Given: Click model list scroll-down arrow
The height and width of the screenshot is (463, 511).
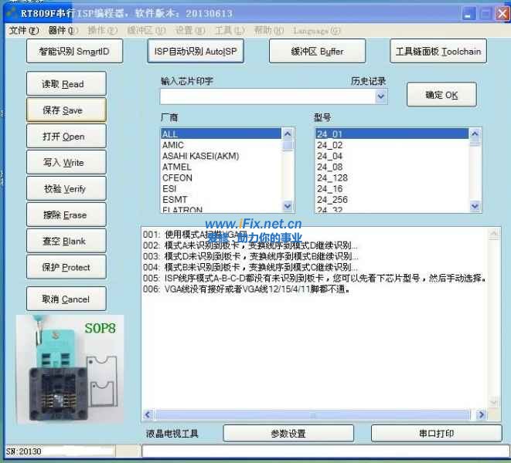Looking at the screenshot, I should click(x=475, y=206).
